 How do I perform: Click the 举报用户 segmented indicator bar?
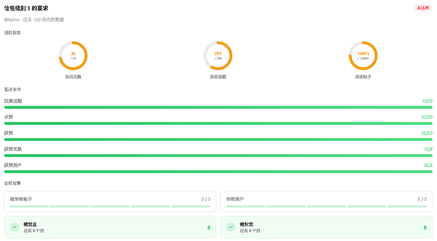[327, 207]
